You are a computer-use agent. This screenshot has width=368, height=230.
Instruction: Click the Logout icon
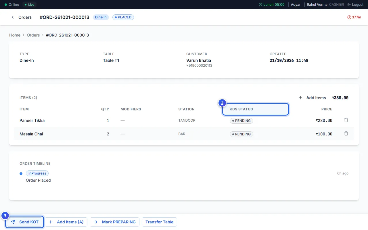tap(349, 5)
